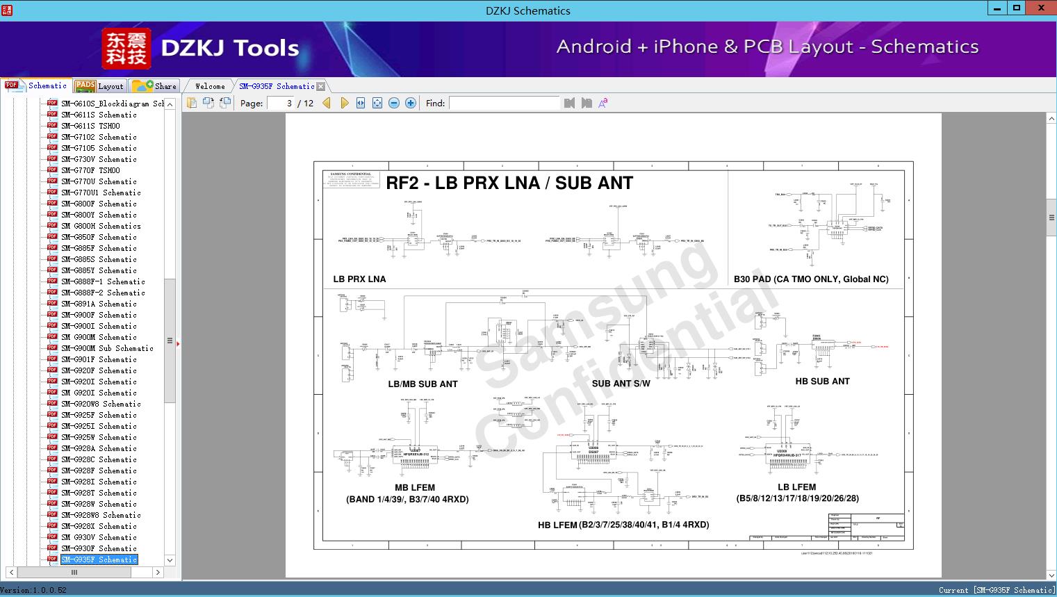Screen dimensions: 1057x597
Task: Click the file tree horizontal scrollbar thumb
Action: 74,572
